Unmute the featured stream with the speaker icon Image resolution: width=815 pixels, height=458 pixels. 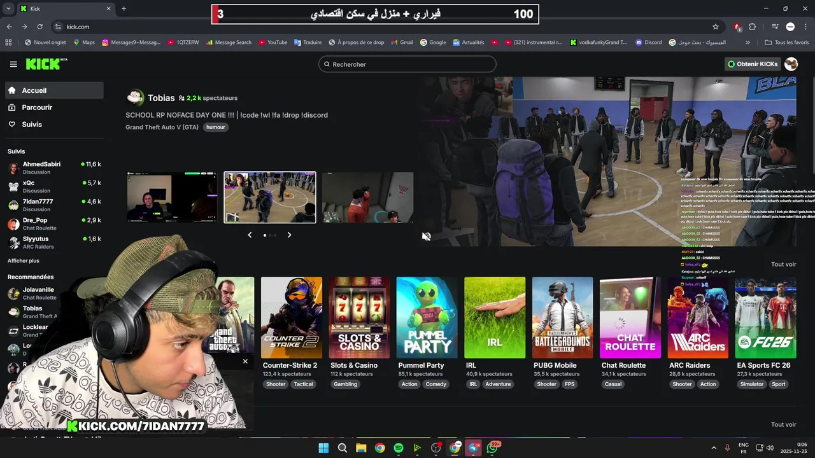[x=426, y=237]
